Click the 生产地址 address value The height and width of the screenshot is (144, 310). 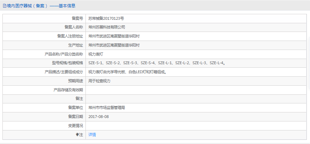tap(114, 45)
